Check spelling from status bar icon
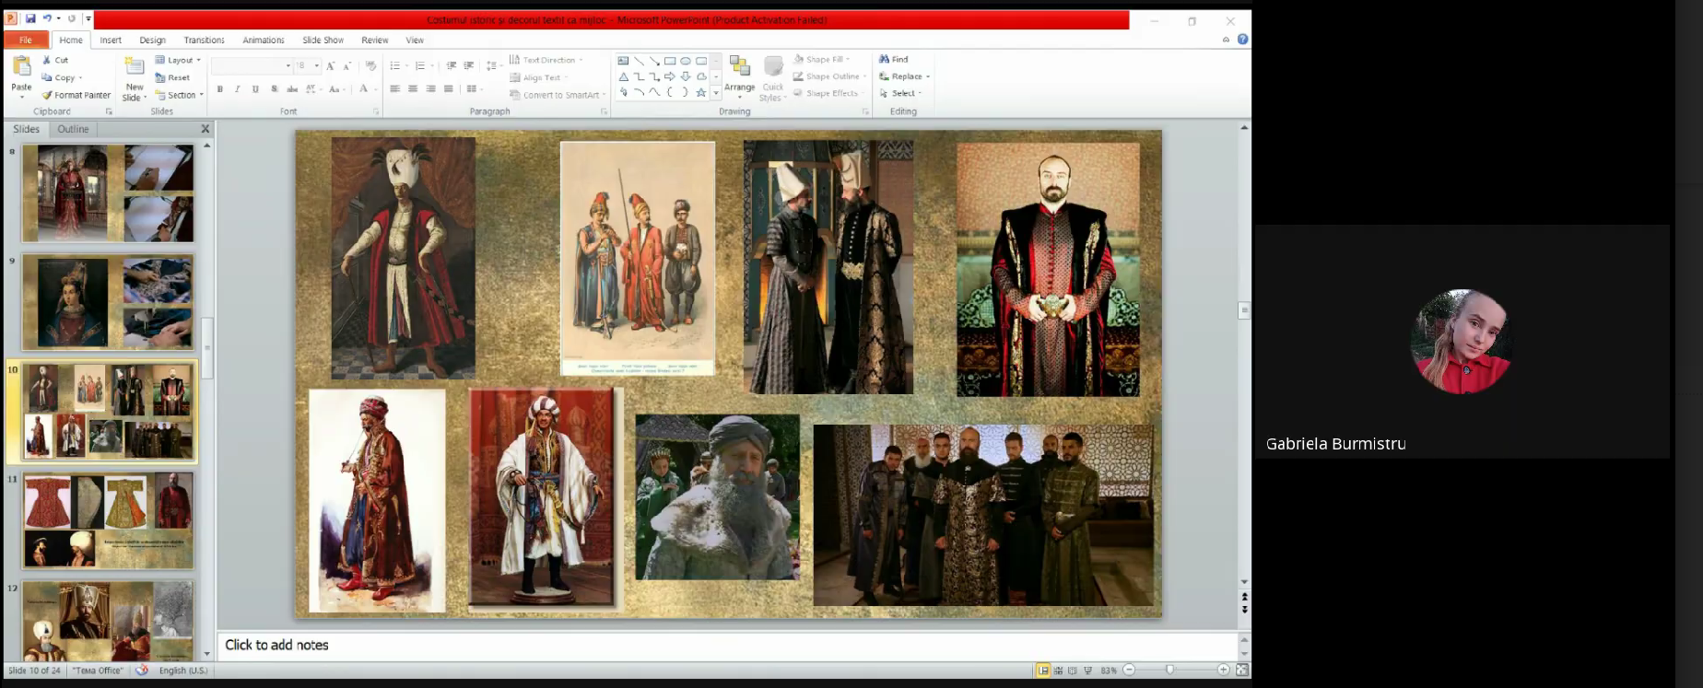Viewport: 1703px width, 688px height. 141,671
